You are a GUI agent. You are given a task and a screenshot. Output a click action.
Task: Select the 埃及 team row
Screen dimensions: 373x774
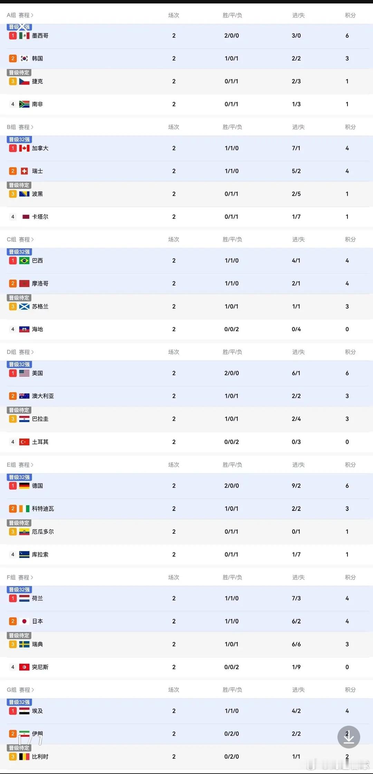(x=186, y=711)
